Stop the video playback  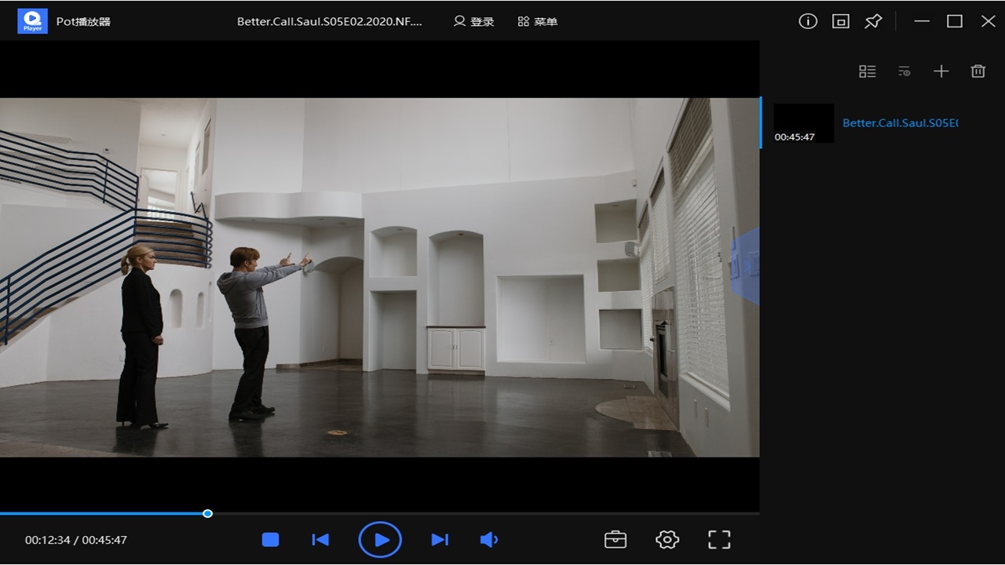tap(271, 540)
